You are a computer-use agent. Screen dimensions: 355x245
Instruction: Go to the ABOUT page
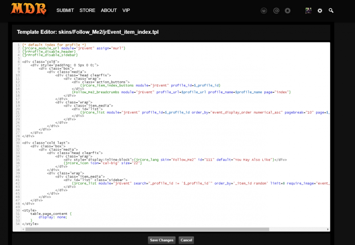[x=109, y=10]
